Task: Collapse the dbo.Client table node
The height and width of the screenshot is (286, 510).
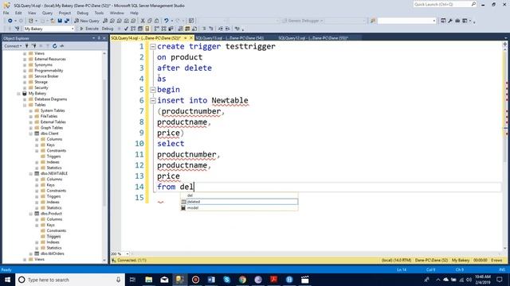Action: click(30, 133)
